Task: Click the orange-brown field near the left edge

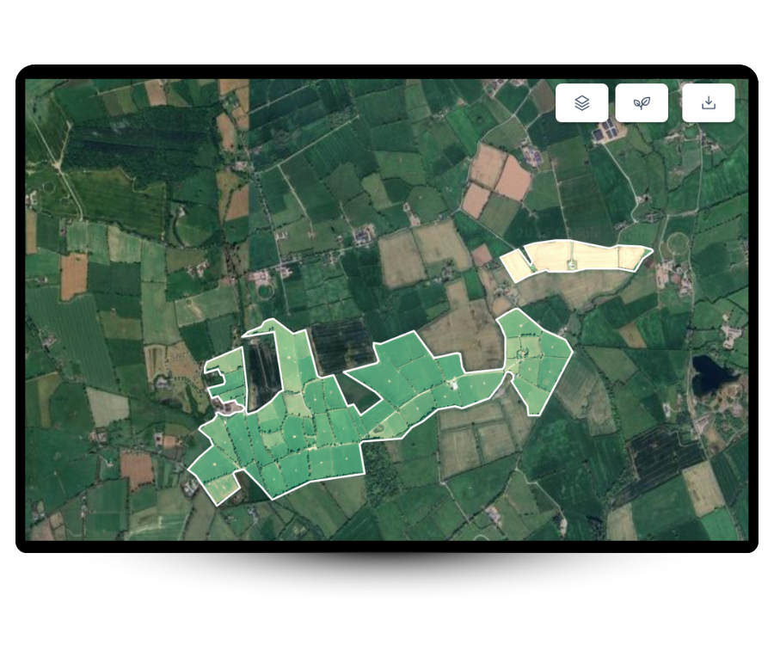Action: pos(73,275)
